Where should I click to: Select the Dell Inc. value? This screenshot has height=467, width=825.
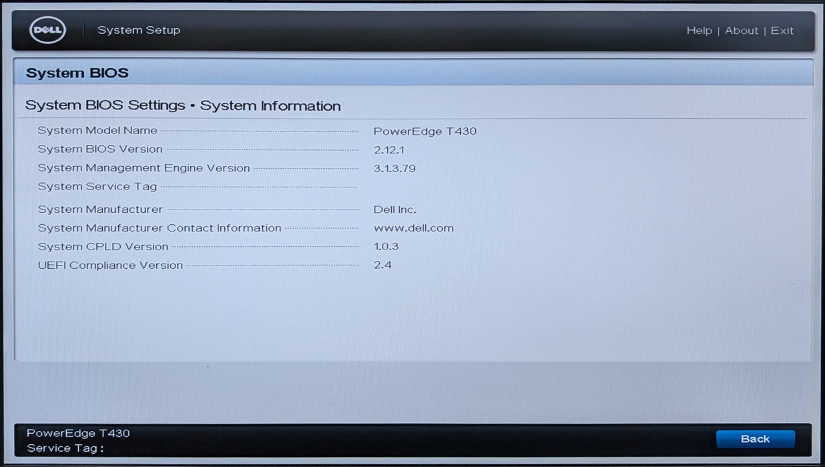tap(394, 209)
